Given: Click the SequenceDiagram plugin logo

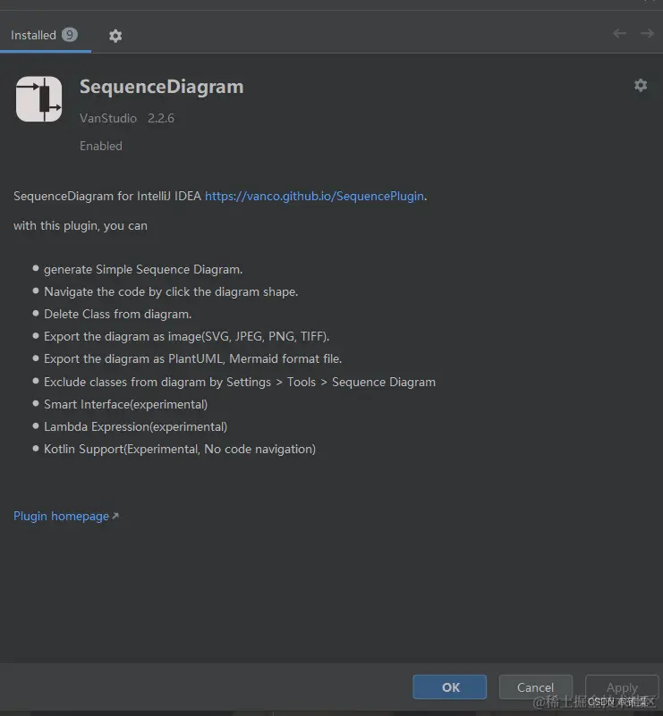Looking at the screenshot, I should tap(38, 98).
